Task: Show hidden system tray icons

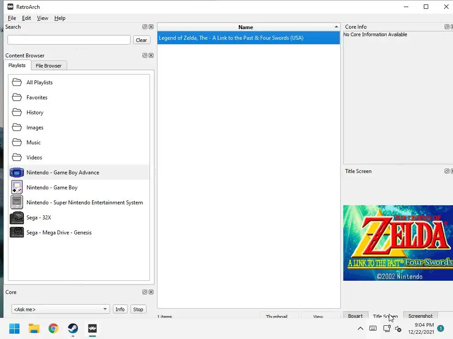Action: 361,328
